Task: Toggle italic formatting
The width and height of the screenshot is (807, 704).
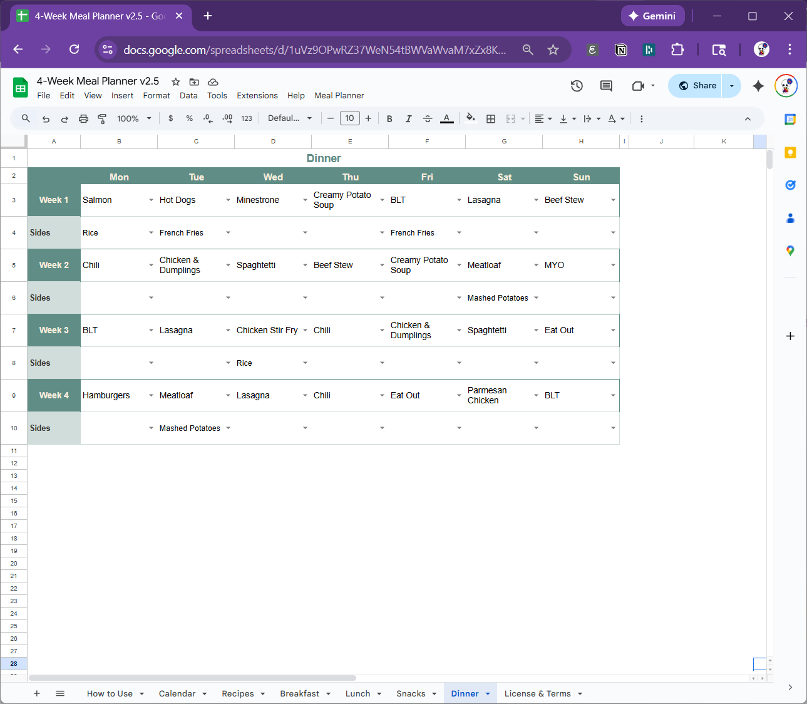Action: 408,118
